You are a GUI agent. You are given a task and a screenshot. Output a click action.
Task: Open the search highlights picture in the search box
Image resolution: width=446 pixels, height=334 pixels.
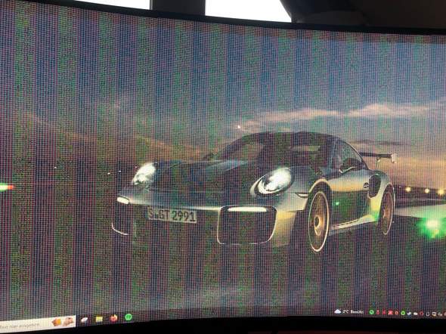[x=63, y=322]
